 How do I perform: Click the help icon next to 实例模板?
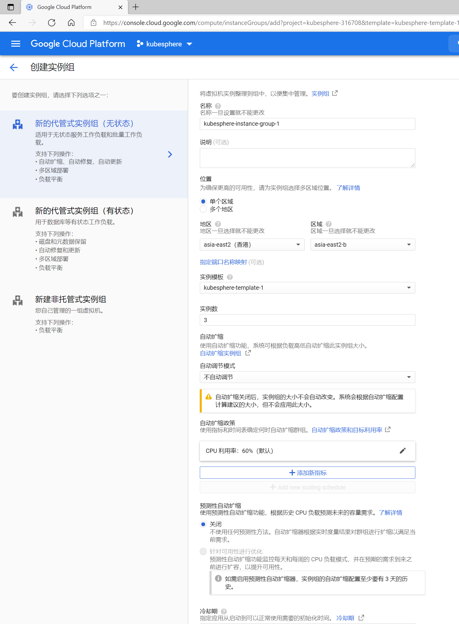[229, 277]
